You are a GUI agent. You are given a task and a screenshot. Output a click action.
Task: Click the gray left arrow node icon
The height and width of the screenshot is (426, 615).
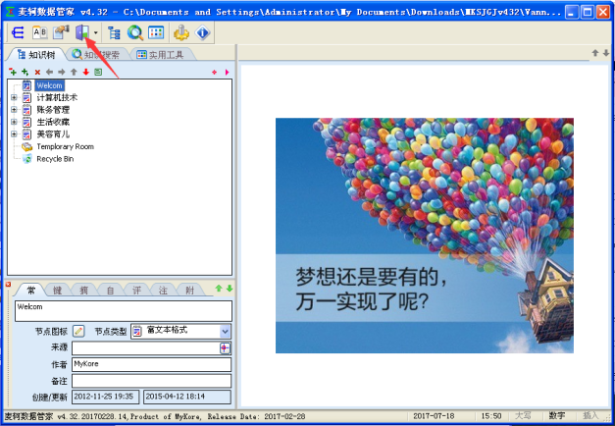[x=49, y=72]
